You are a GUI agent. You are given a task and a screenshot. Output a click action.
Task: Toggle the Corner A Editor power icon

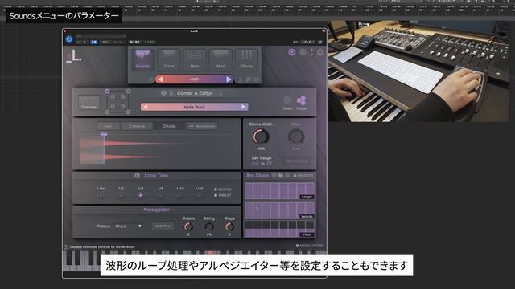point(163,93)
